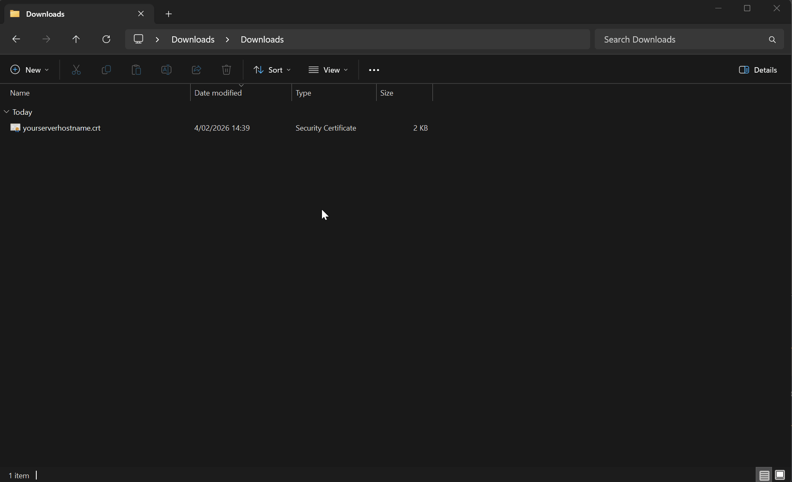
Task: Click the Rename icon in toolbar
Action: [166, 70]
